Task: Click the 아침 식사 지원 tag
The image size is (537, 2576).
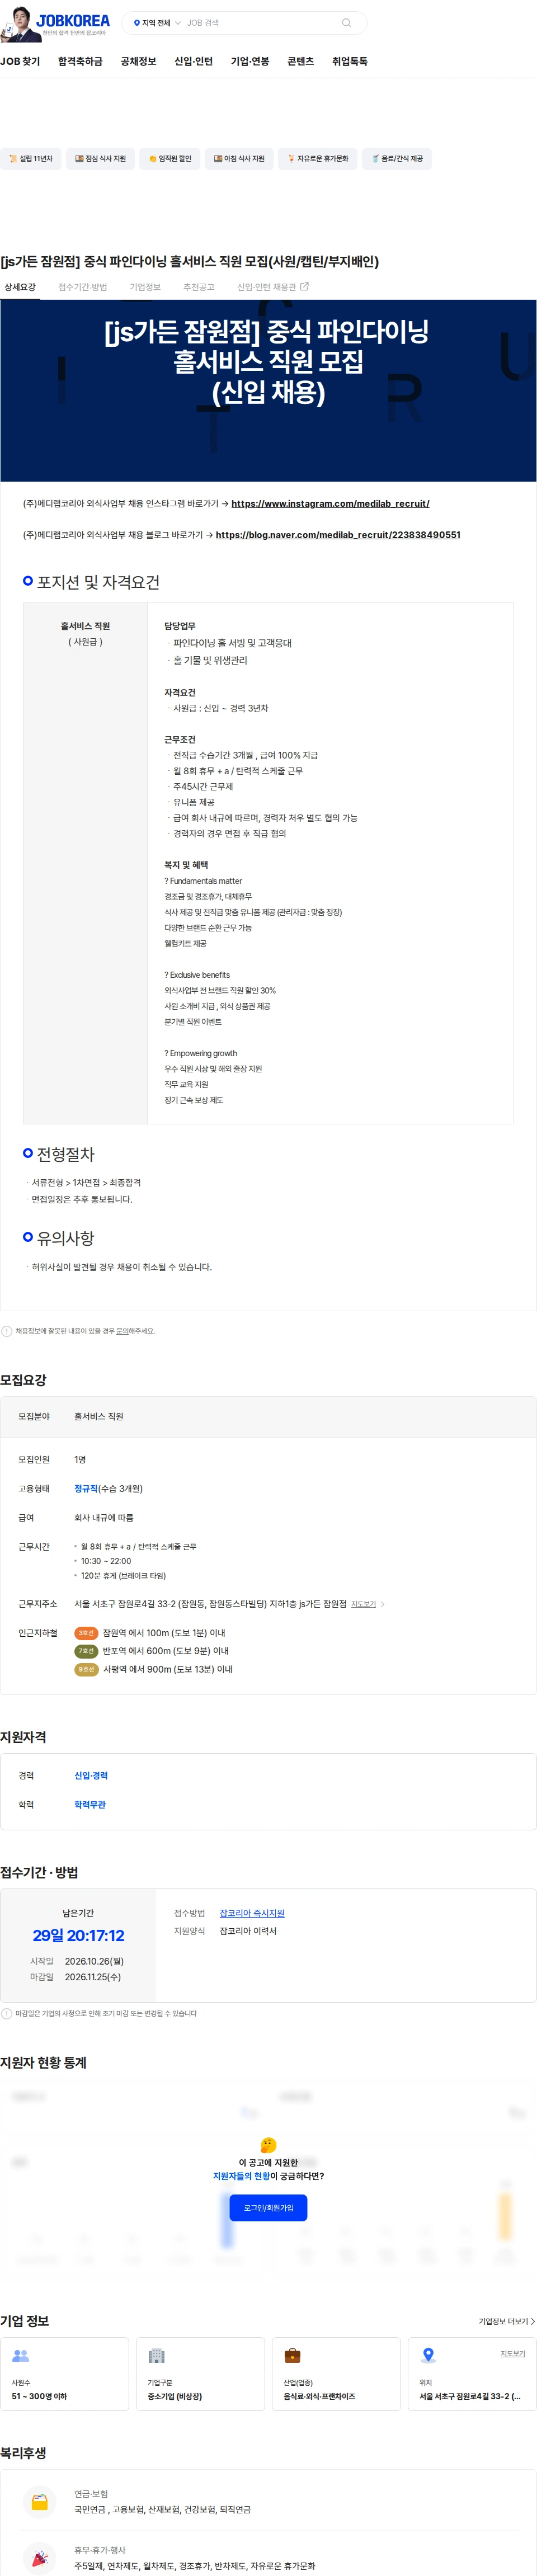Action: click(239, 159)
